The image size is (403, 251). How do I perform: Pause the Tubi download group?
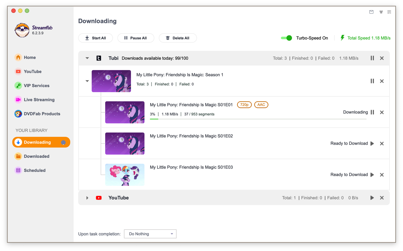tap(372, 58)
